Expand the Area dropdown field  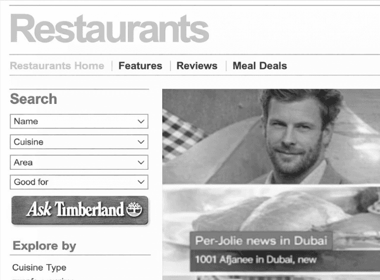click(x=79, y=162)
